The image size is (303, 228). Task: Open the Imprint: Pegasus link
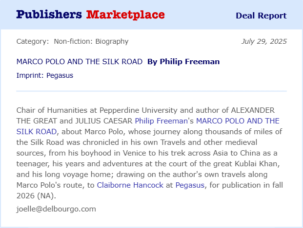[x=45, y=75]
